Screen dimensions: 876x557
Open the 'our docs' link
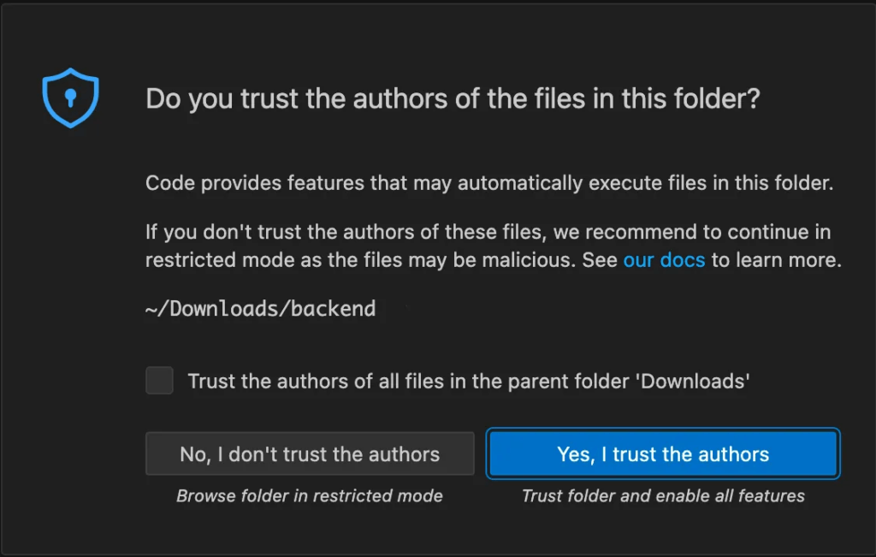pos(664,259)
